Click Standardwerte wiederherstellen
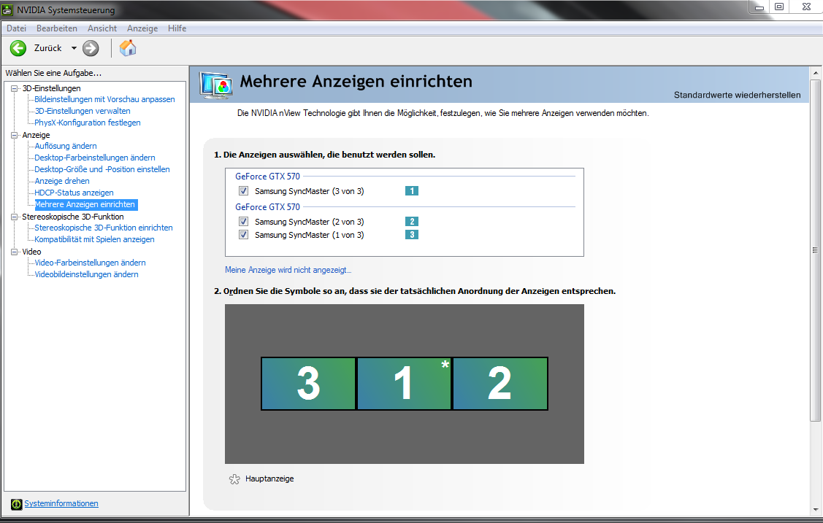Screen dimensions: 823x523 click(738, 95)
